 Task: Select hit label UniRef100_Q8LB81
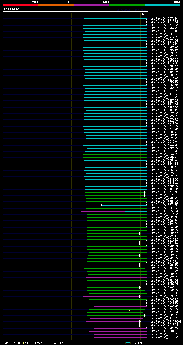164,34
